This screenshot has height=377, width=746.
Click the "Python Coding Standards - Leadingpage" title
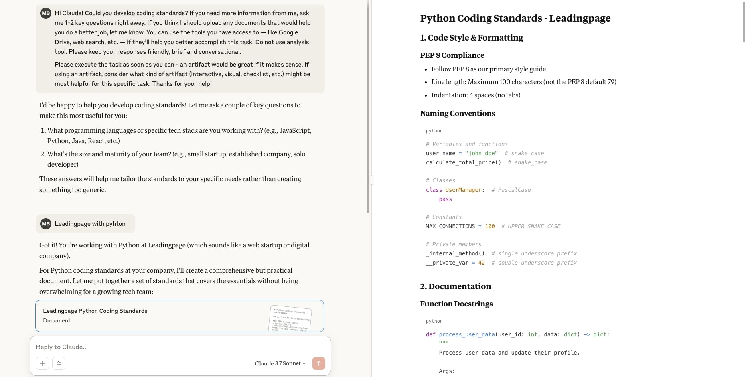[x=515, y=18]
